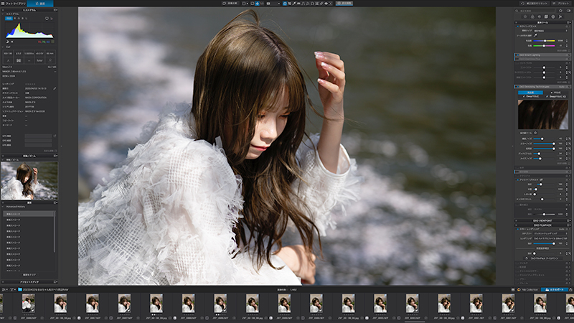Select the RGB histogram channel tab
This screenshot has width=574, height=323.
(9, 19)
